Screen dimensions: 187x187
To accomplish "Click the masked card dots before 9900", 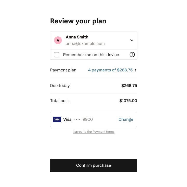I will point(77,119).
